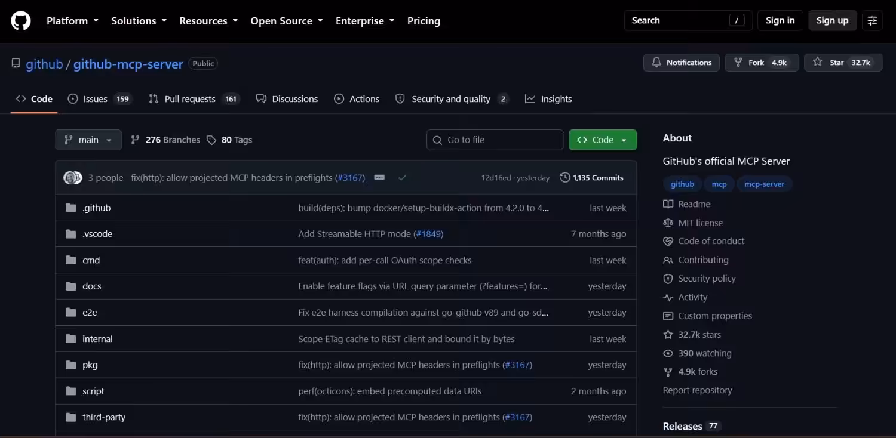Open the main branch selector dropdown
The width and height of the screenshot is (896, 438).
(88, 140)
